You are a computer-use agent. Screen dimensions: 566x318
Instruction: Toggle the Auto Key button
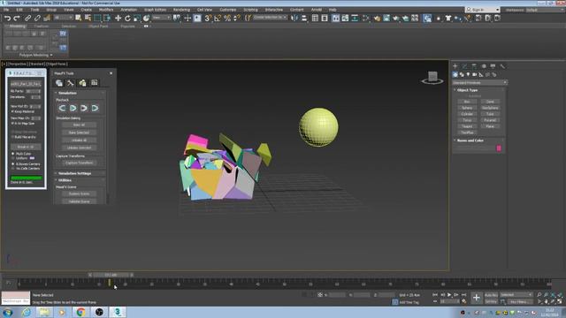pyautogui.click(x=491, y=295)
